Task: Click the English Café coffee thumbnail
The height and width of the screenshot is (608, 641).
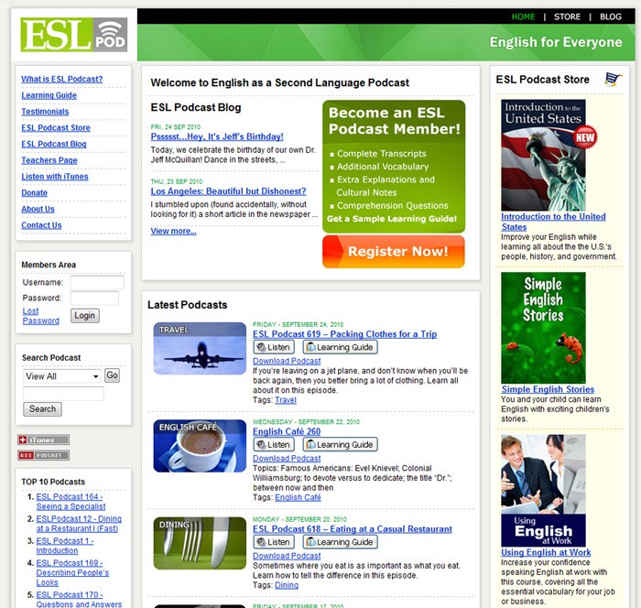Action: coord(200,446)
